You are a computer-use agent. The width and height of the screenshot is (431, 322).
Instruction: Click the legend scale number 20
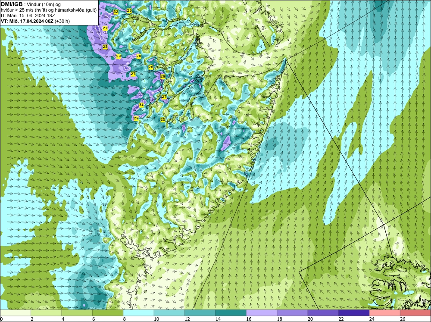click(310, 319)
